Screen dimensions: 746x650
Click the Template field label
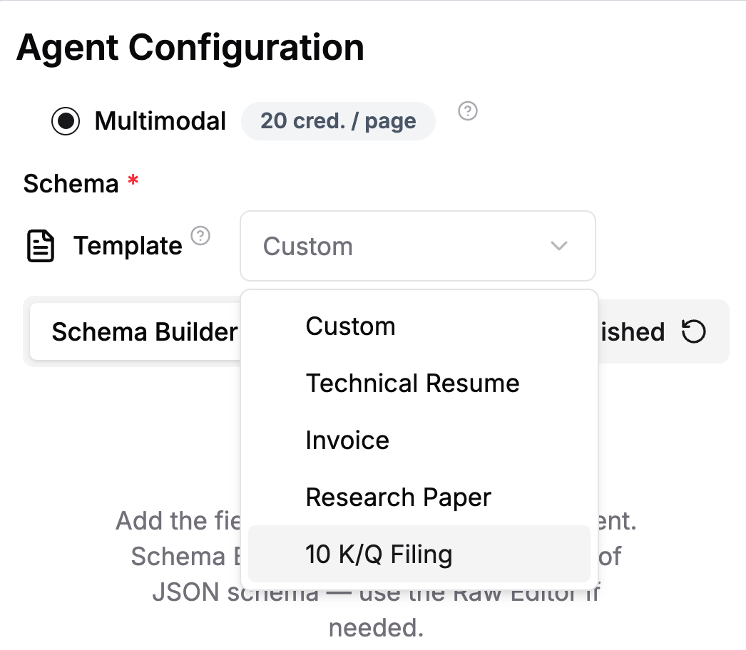coord(128,246)
